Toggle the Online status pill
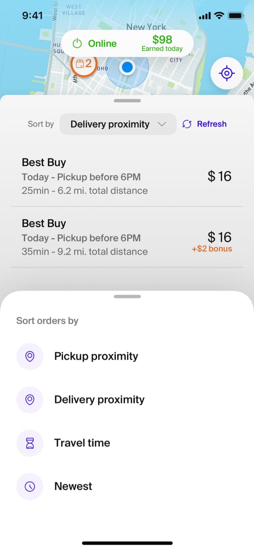Screen dimensions: 254x550 pos(127,44)
